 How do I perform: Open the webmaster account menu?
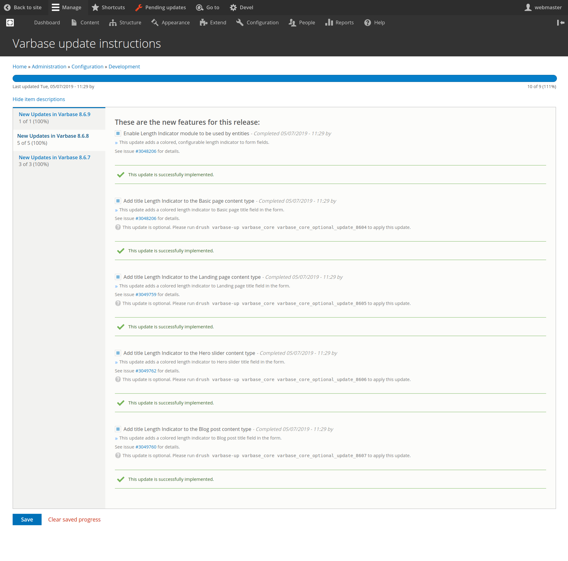[x=544, y=7]
